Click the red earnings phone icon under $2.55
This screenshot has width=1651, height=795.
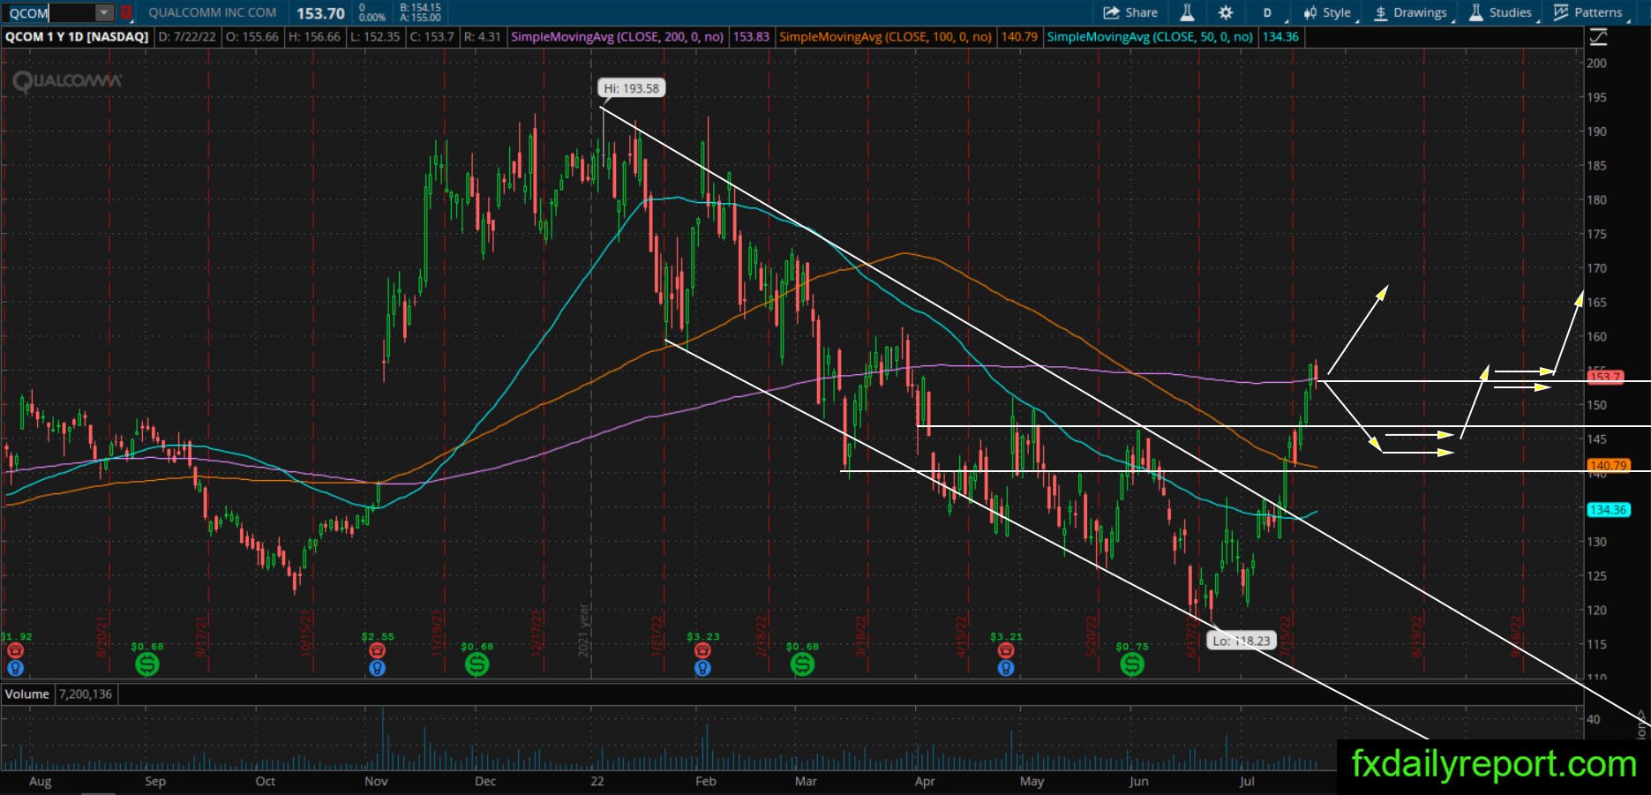pyautogui.click(x=378, y=650)
